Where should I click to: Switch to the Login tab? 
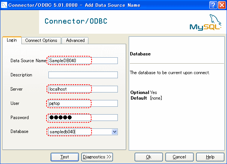pos(12,40)
